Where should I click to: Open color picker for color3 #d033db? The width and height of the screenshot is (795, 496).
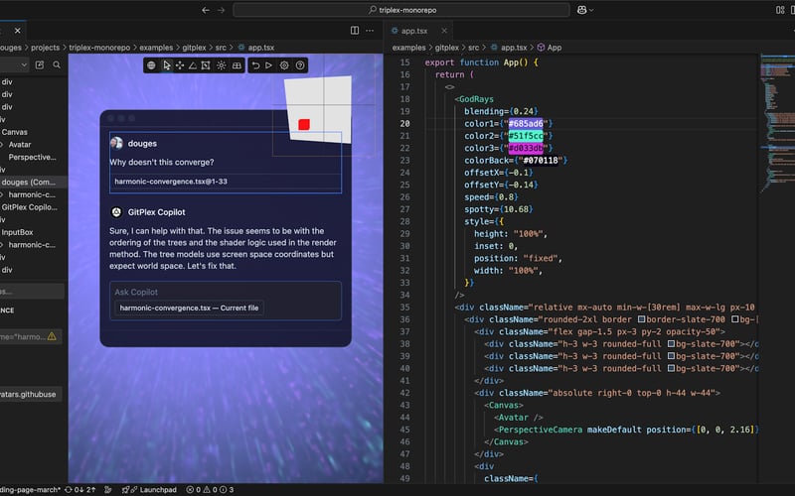(x=526, y=148)
